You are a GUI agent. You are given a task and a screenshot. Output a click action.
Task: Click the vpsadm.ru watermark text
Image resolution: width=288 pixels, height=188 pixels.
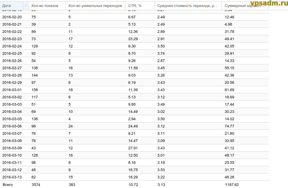269,3
